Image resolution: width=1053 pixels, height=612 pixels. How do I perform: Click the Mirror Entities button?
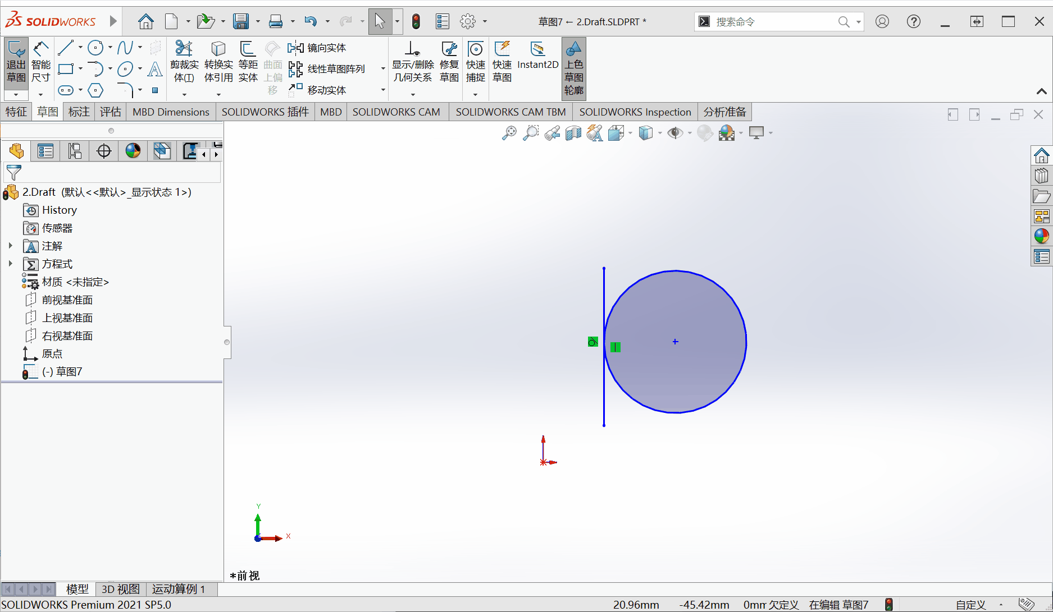pos(318,48)
